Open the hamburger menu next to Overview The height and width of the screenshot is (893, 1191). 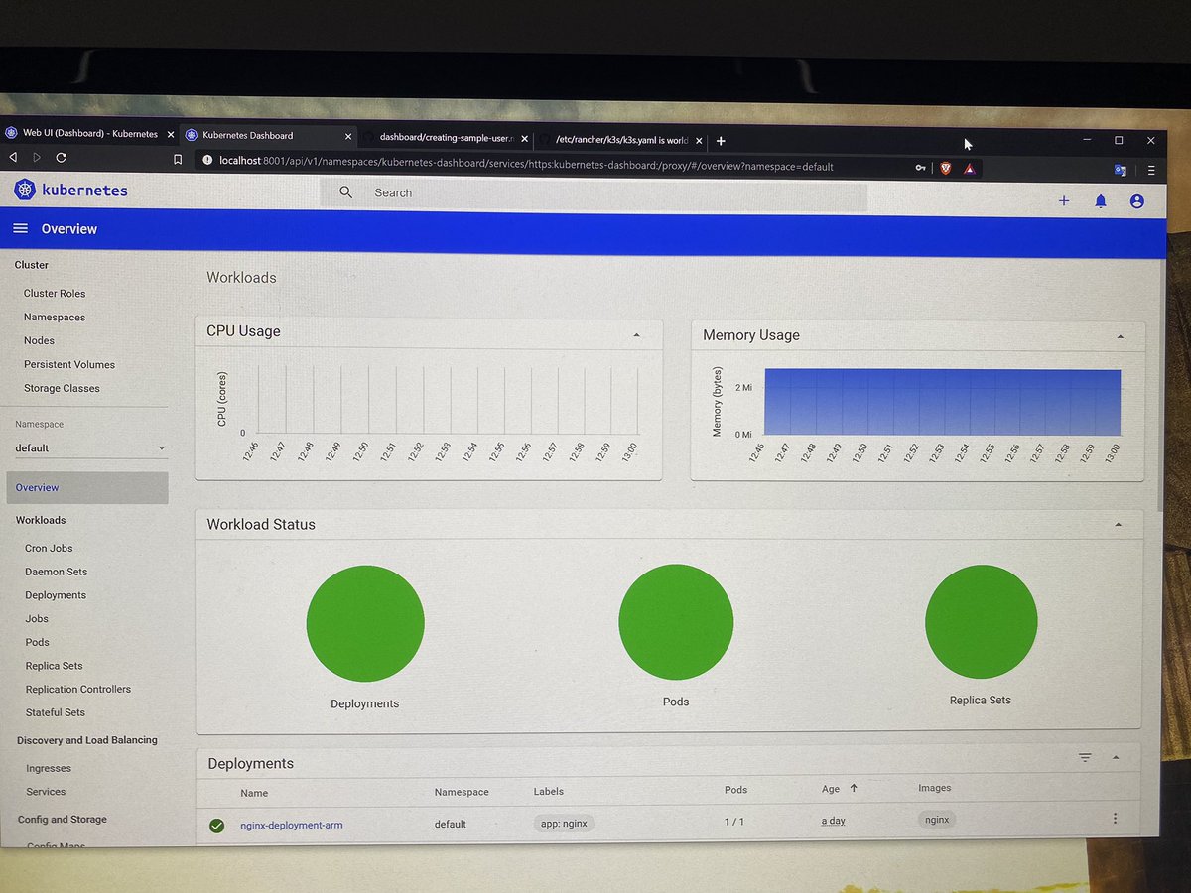21,228
